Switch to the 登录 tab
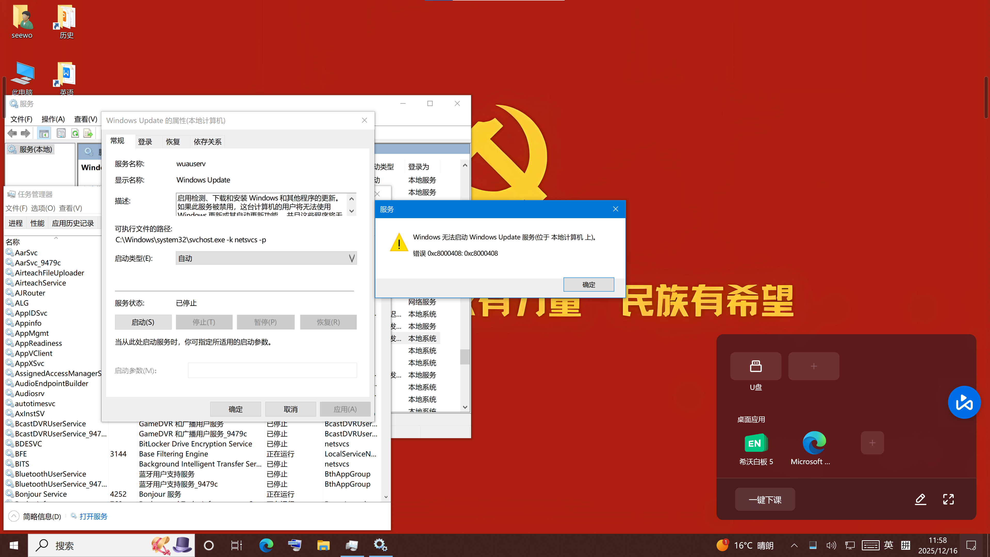Viewport: 990px width, 557px height. point(145,142)
